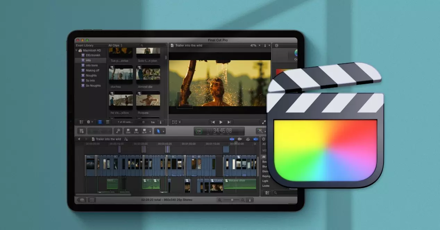Open the tools dropdown beside the arrow
The width and height of the screenshot is (440, 230).
(x=163, y=131)
